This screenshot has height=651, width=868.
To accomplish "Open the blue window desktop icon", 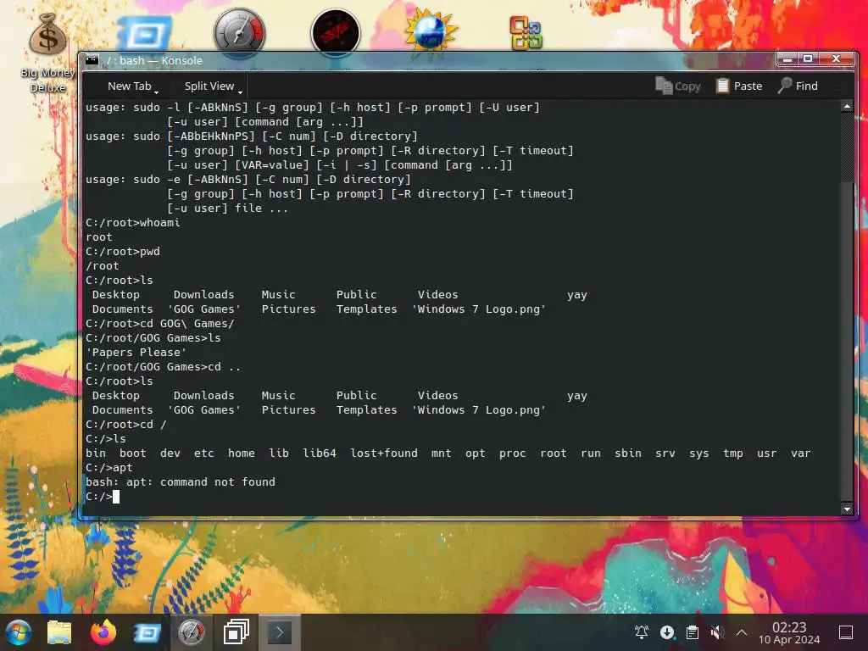I will (x=144, y=34).
